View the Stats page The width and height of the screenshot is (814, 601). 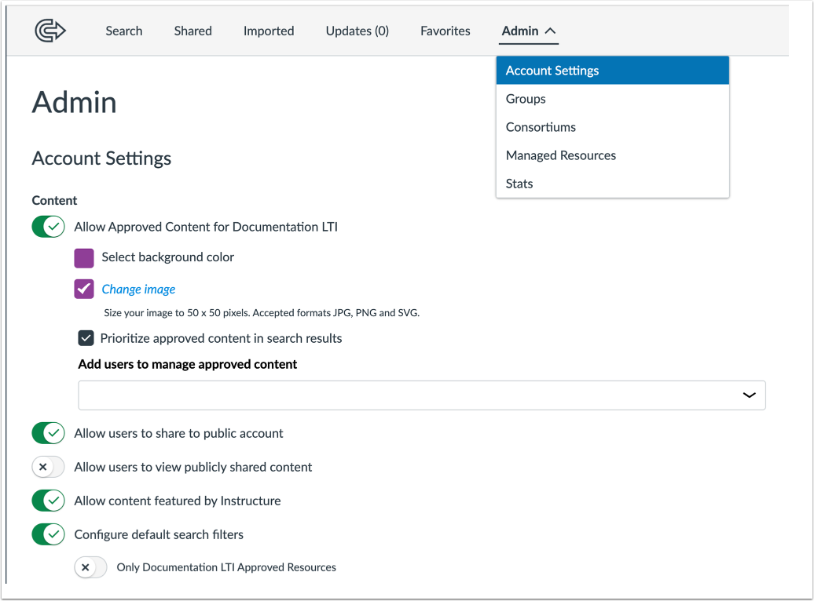pos(519,183)
